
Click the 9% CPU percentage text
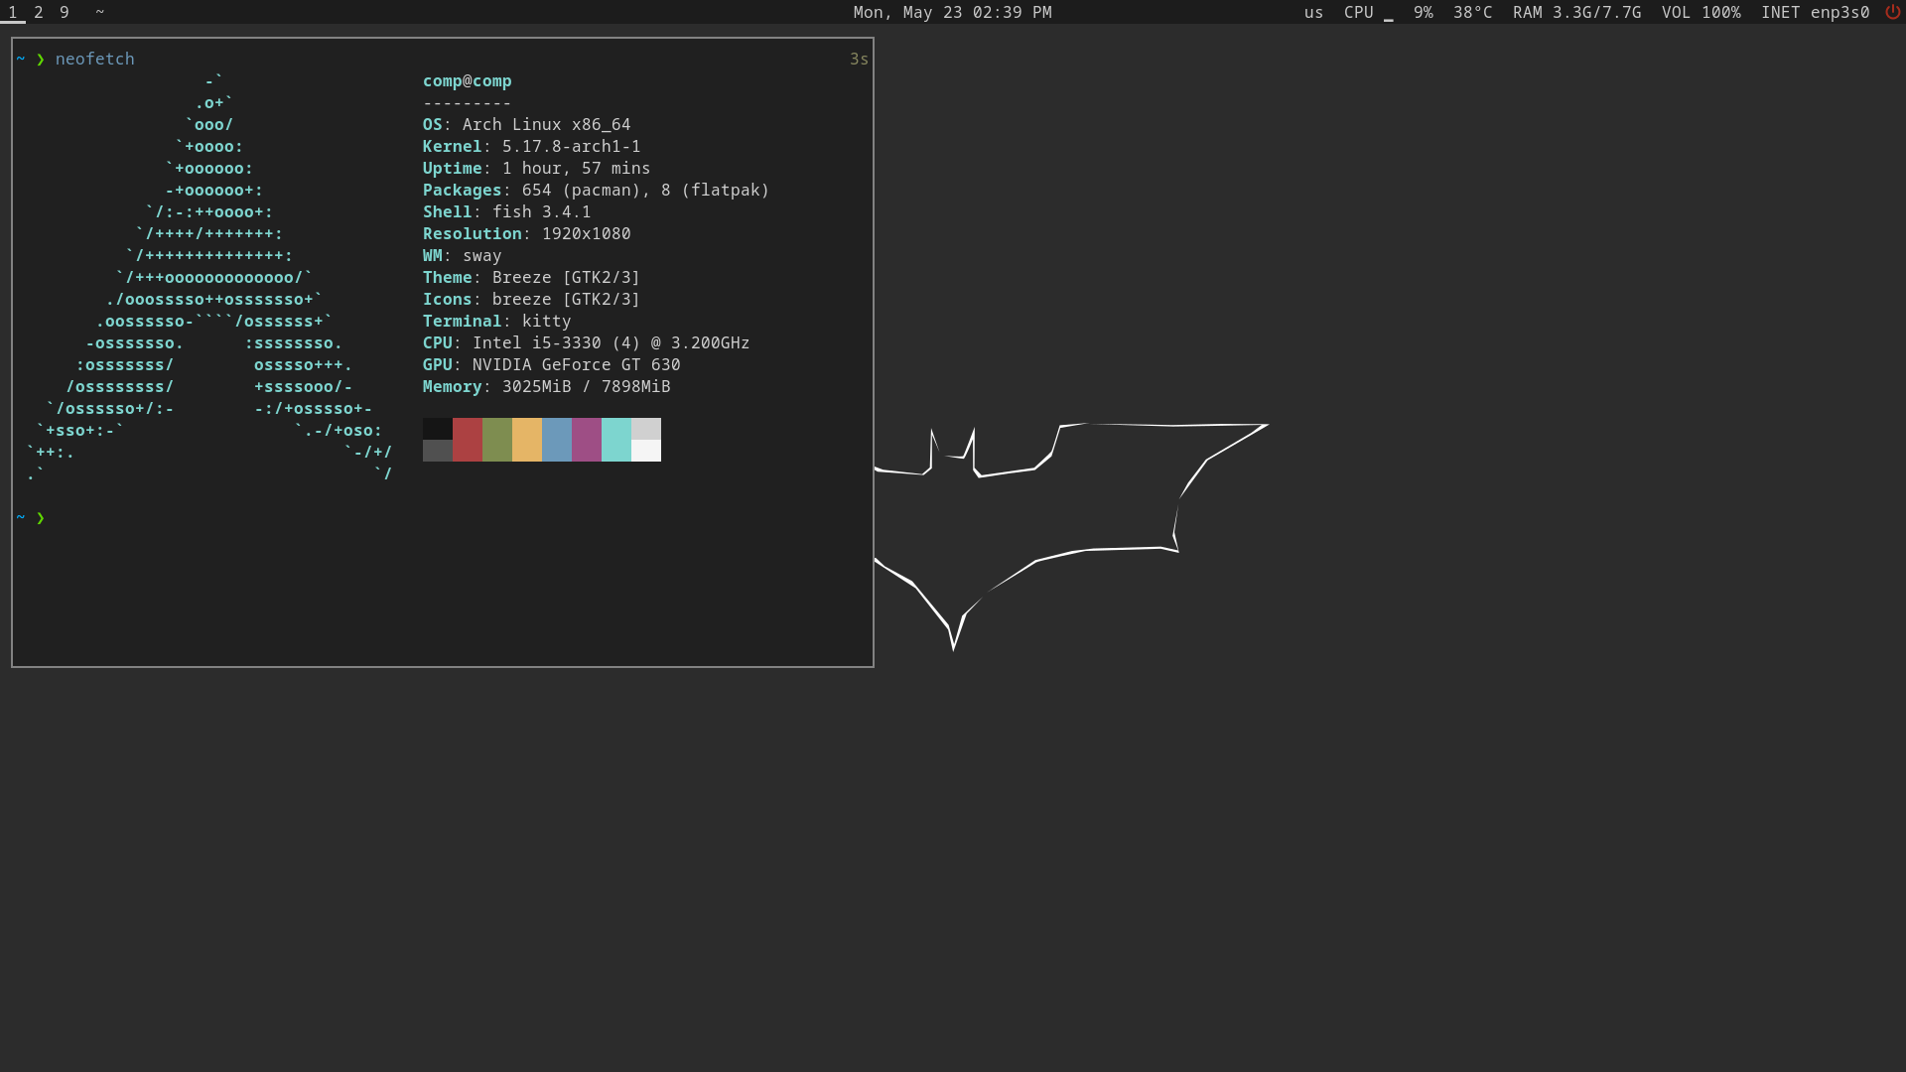[1423, 12]
